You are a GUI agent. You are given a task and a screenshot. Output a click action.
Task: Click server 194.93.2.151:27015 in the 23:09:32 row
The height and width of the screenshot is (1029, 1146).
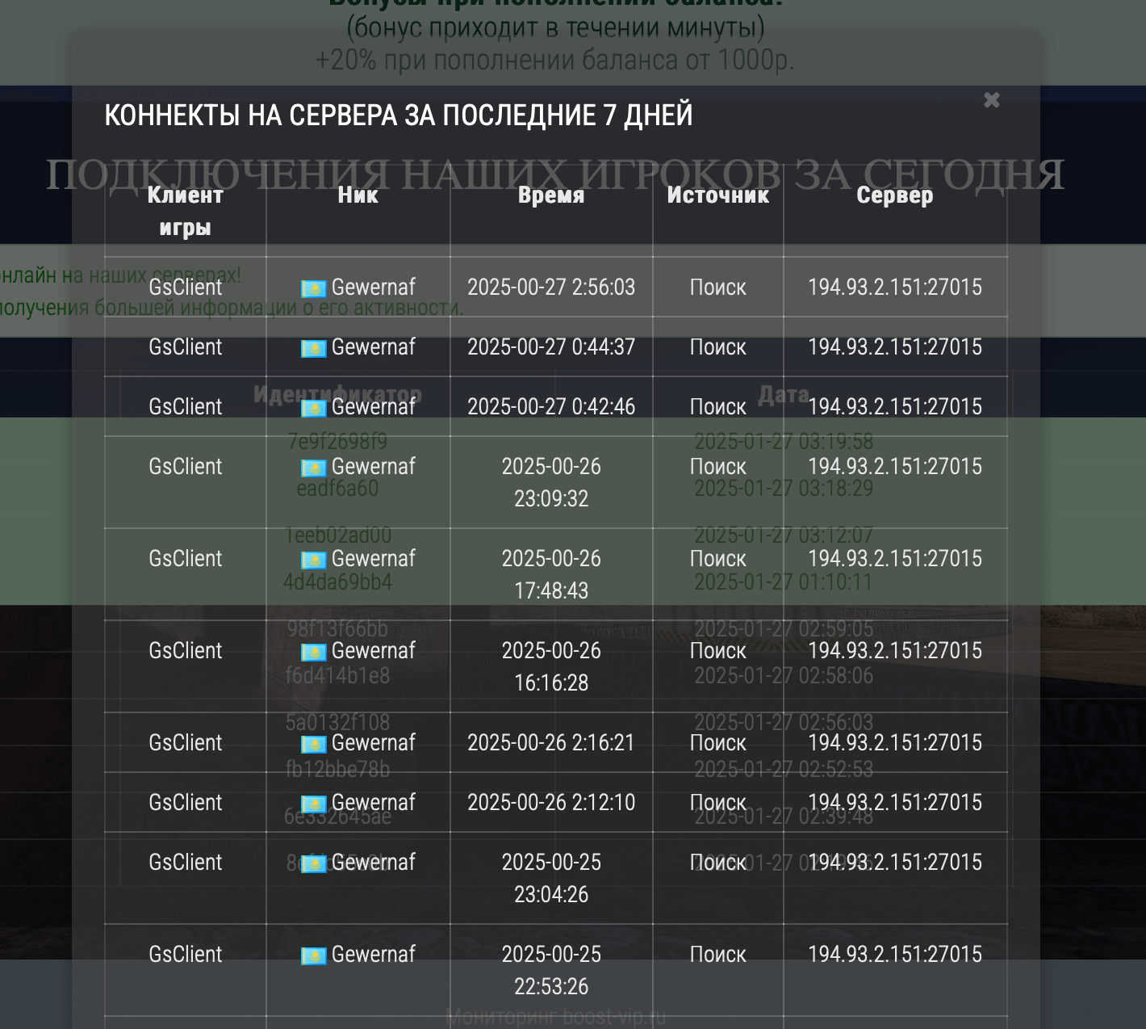[895, 466]
